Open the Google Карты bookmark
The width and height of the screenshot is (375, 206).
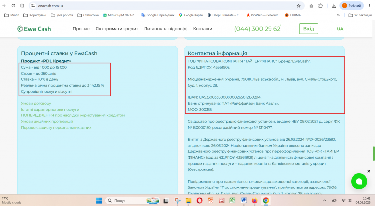click(191, 15)
